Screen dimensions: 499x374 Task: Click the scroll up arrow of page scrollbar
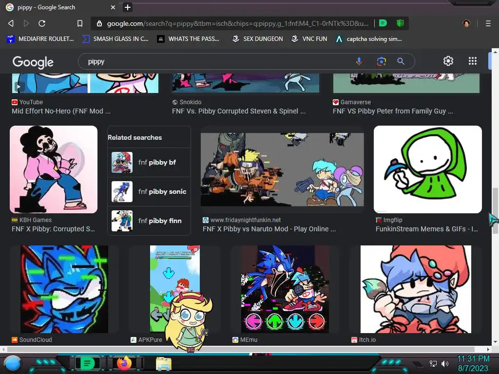tap(495, 51)
